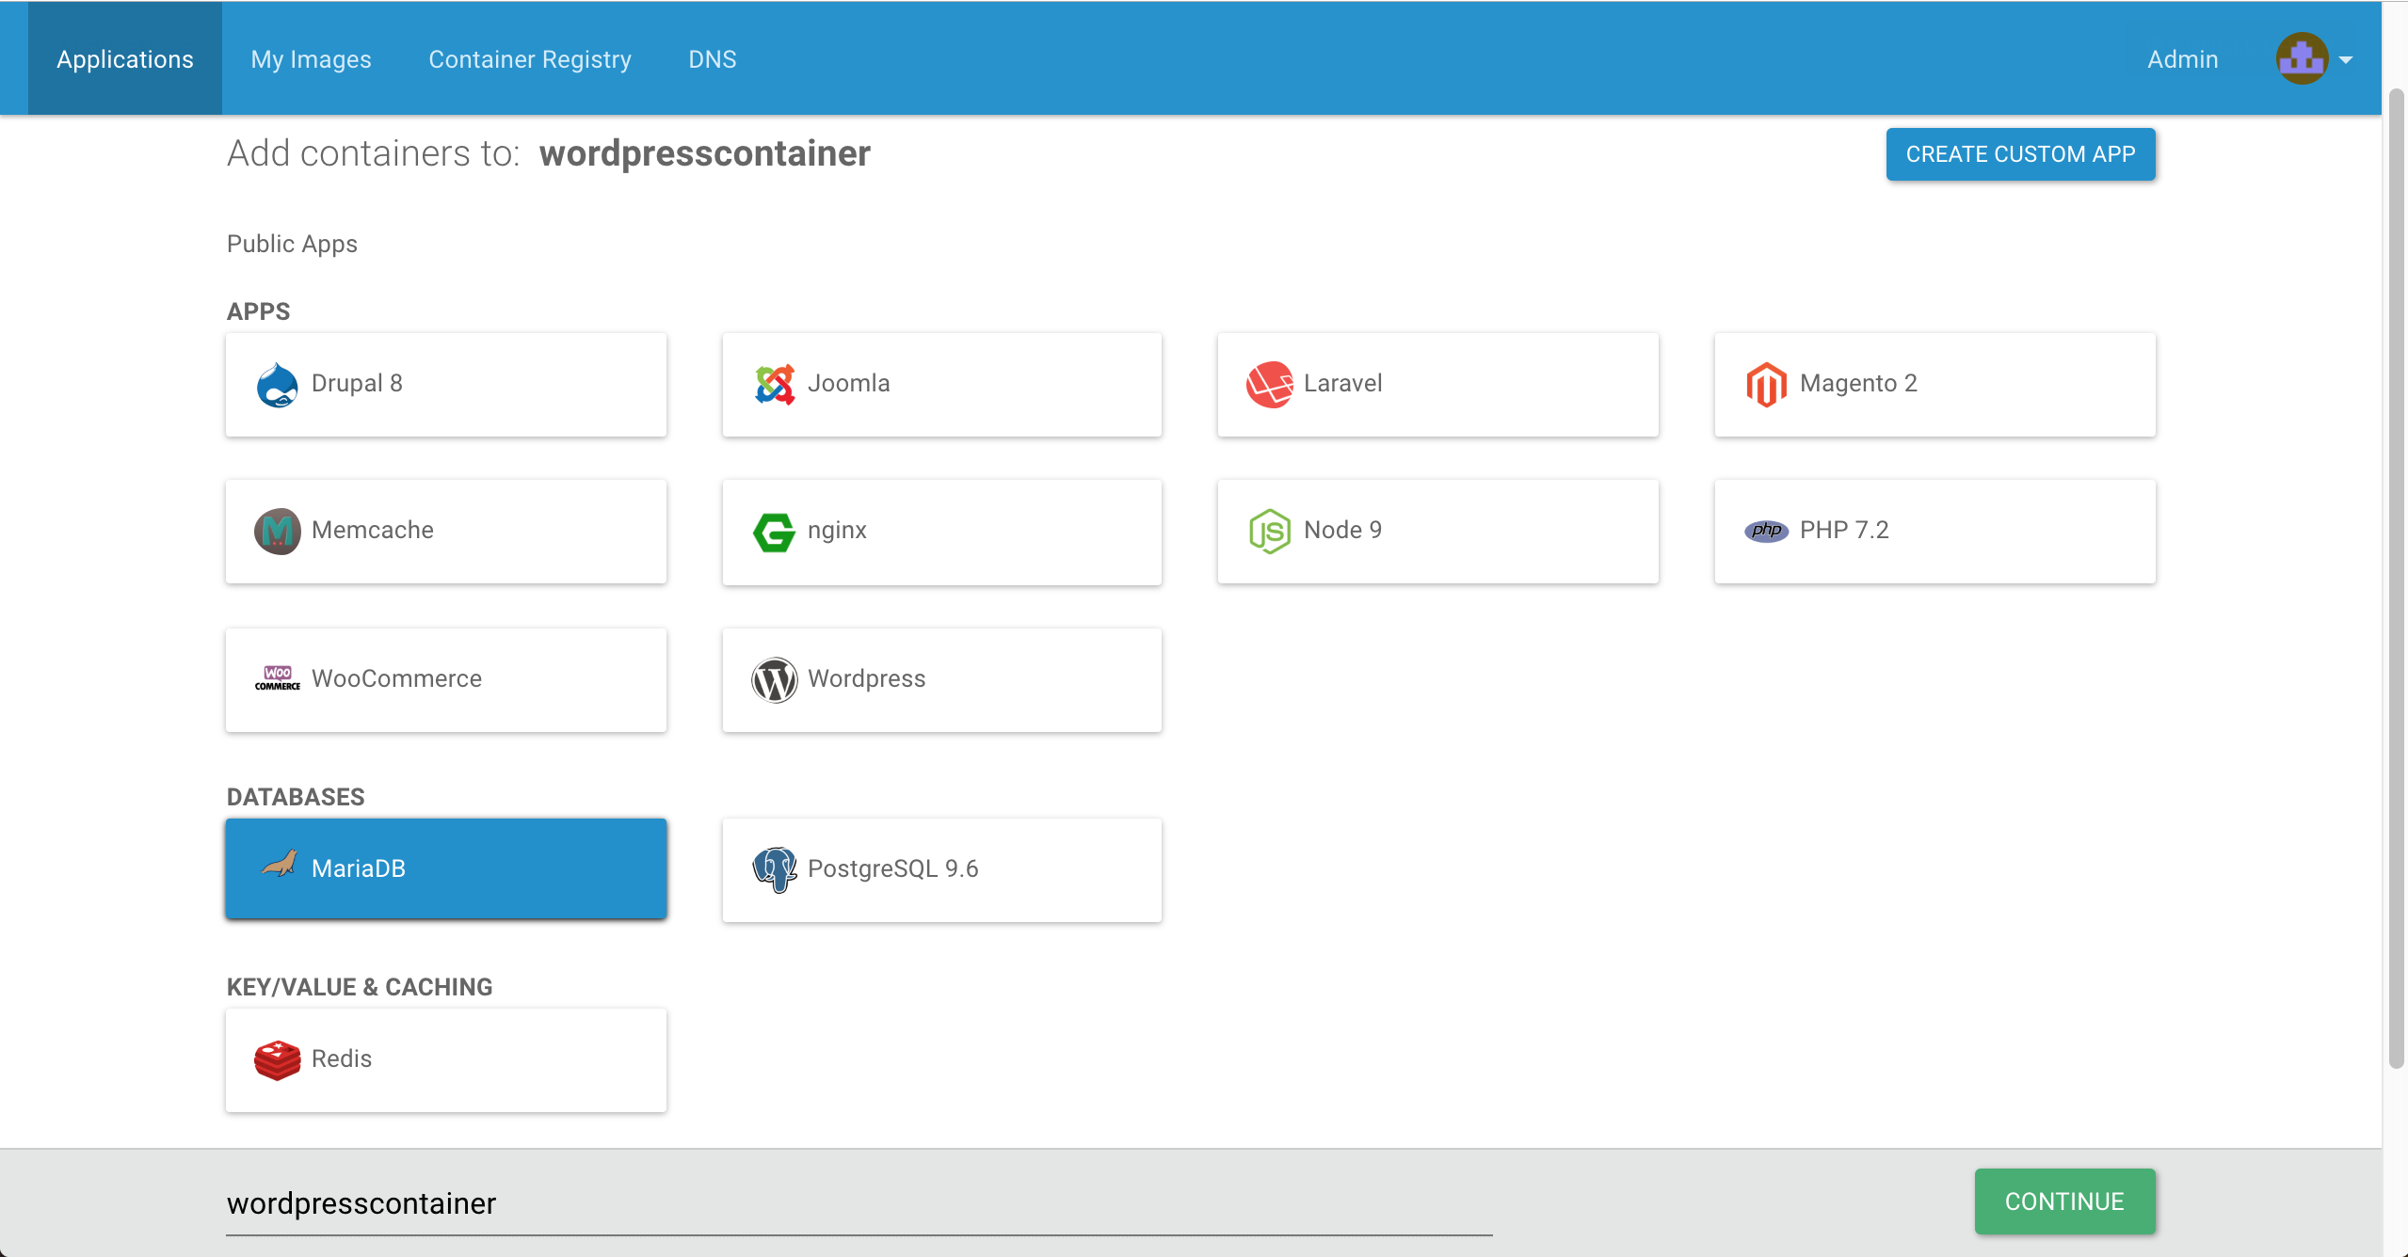The width and height of the screenshot is (2408, 1257).
Task: Select the PHP 7.2 label
Action: [x=1844, y=530]
